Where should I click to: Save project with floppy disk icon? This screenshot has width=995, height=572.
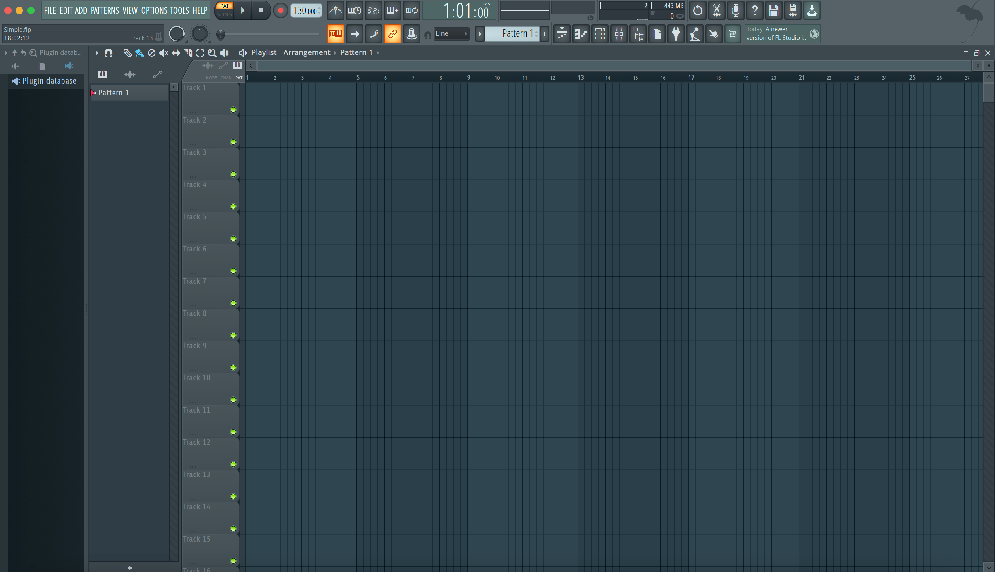click(774, 11)
